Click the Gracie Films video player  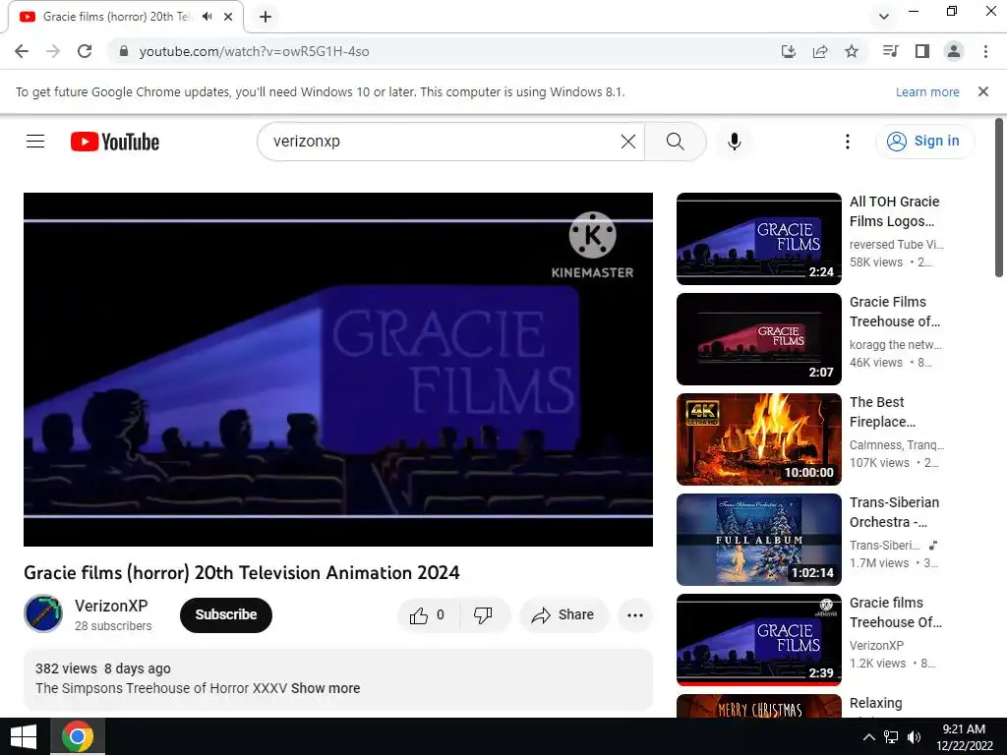pyautogui.click(x=338, y=370)
